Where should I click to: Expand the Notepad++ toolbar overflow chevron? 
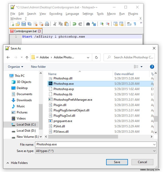point(141,23)
